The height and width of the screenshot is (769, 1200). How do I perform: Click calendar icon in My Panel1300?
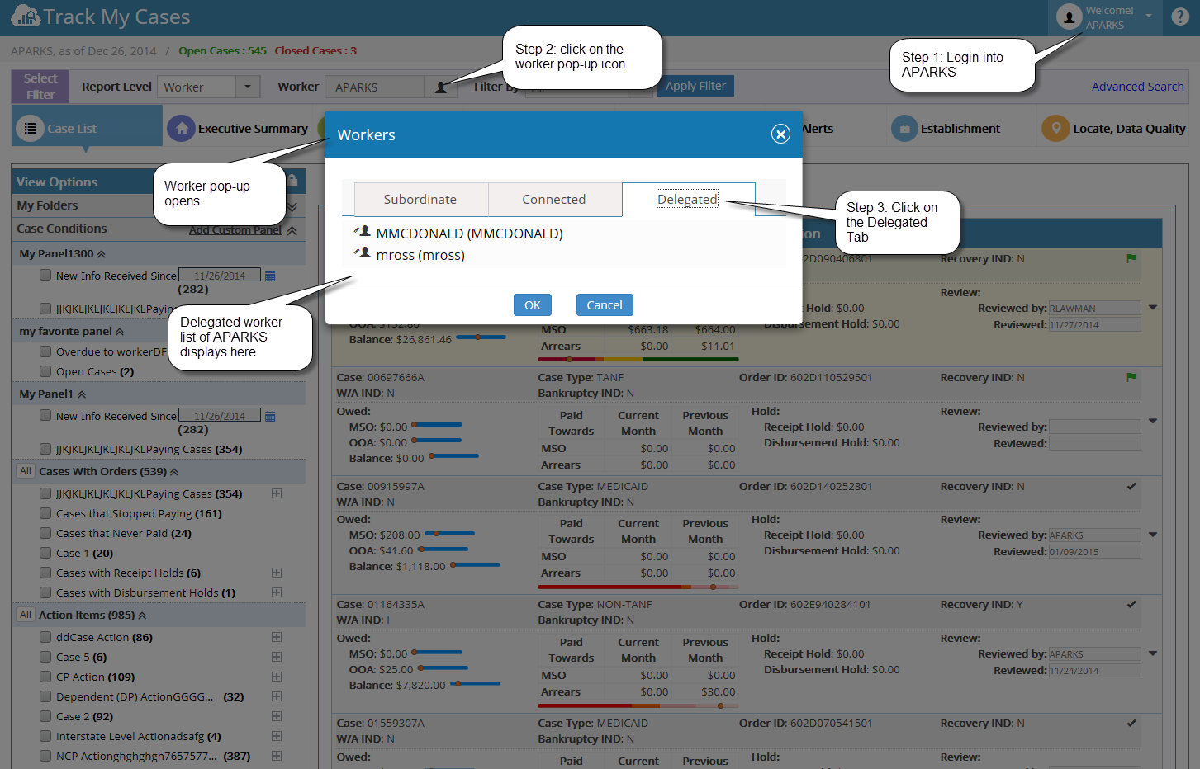[270, 276]
